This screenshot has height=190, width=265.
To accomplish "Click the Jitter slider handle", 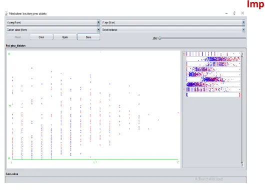I will coord(160,38).
